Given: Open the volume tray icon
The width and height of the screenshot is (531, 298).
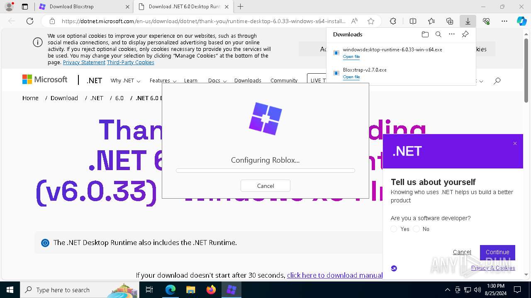Looking at the screenshot, I should [x=477, y=290].
